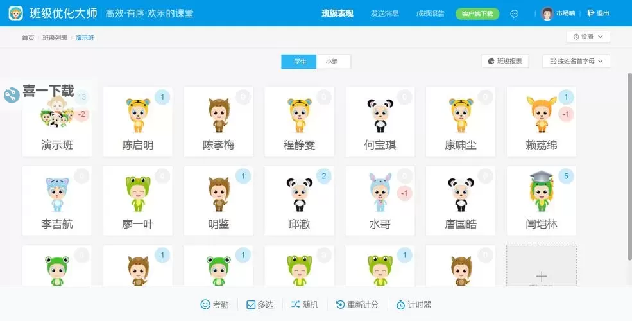Pick a student with 随机
The image size is (632, 321).
[305, 304]
